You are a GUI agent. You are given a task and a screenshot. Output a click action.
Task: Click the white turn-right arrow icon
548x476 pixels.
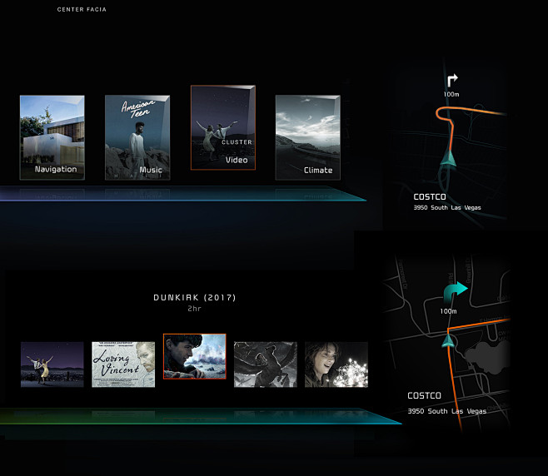click(452, 81)
